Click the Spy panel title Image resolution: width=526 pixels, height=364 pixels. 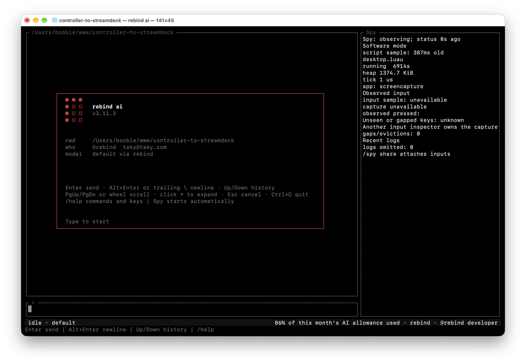pos(371,32)
